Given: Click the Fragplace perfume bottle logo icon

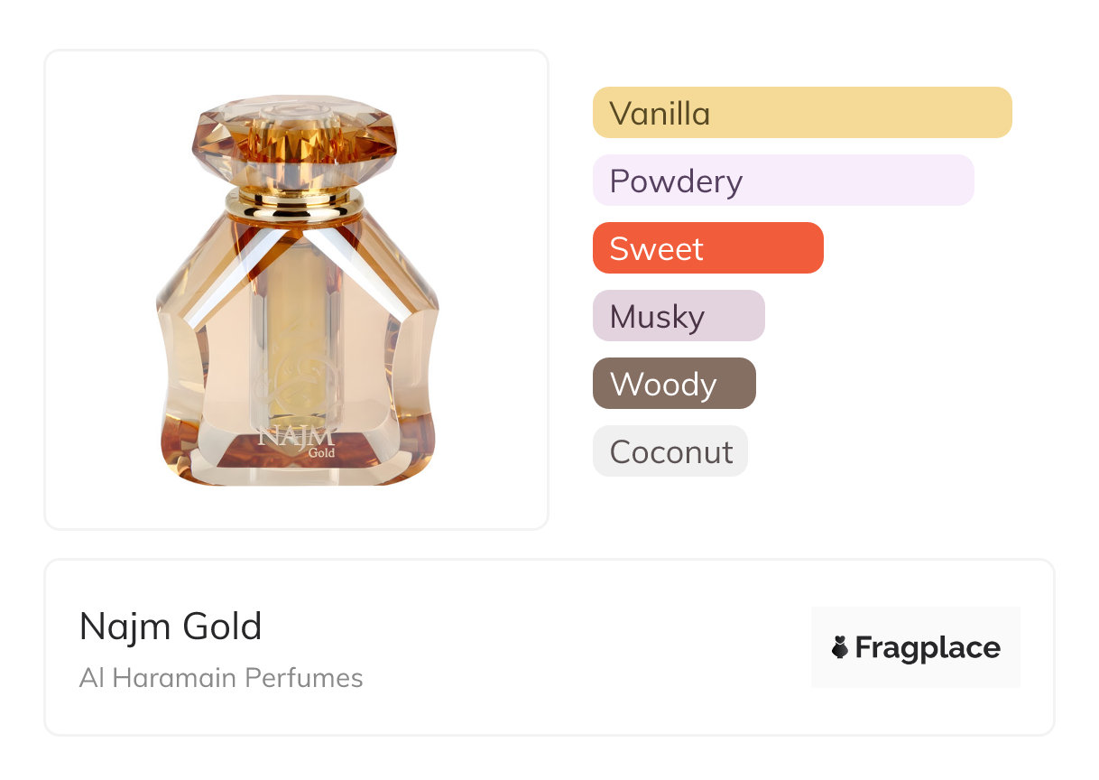Looking at the screenshot, I should click(x=840, y=647).
